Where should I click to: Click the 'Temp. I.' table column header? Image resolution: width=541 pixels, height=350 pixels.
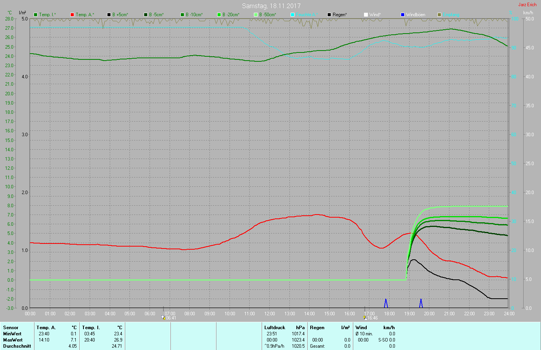tap(91, 328)
